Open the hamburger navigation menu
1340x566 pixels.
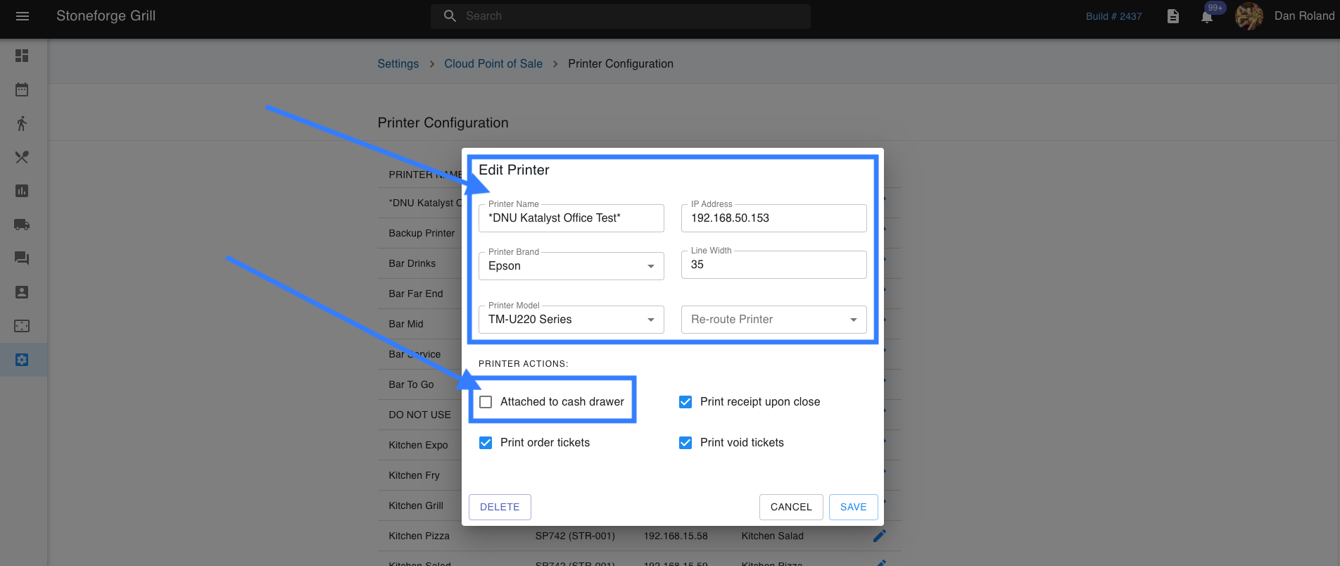point(23,16)
